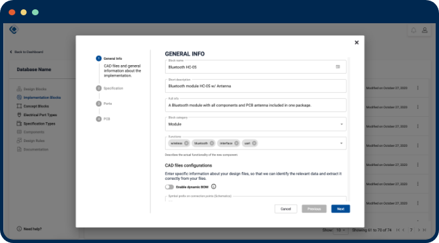Click the Previous button

point(314,209)
